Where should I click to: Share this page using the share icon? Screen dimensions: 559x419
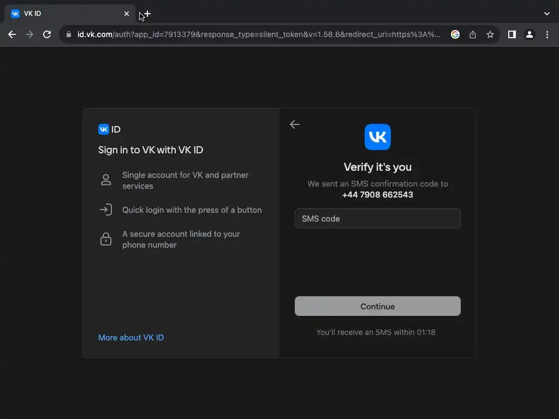tap(473, 34)
